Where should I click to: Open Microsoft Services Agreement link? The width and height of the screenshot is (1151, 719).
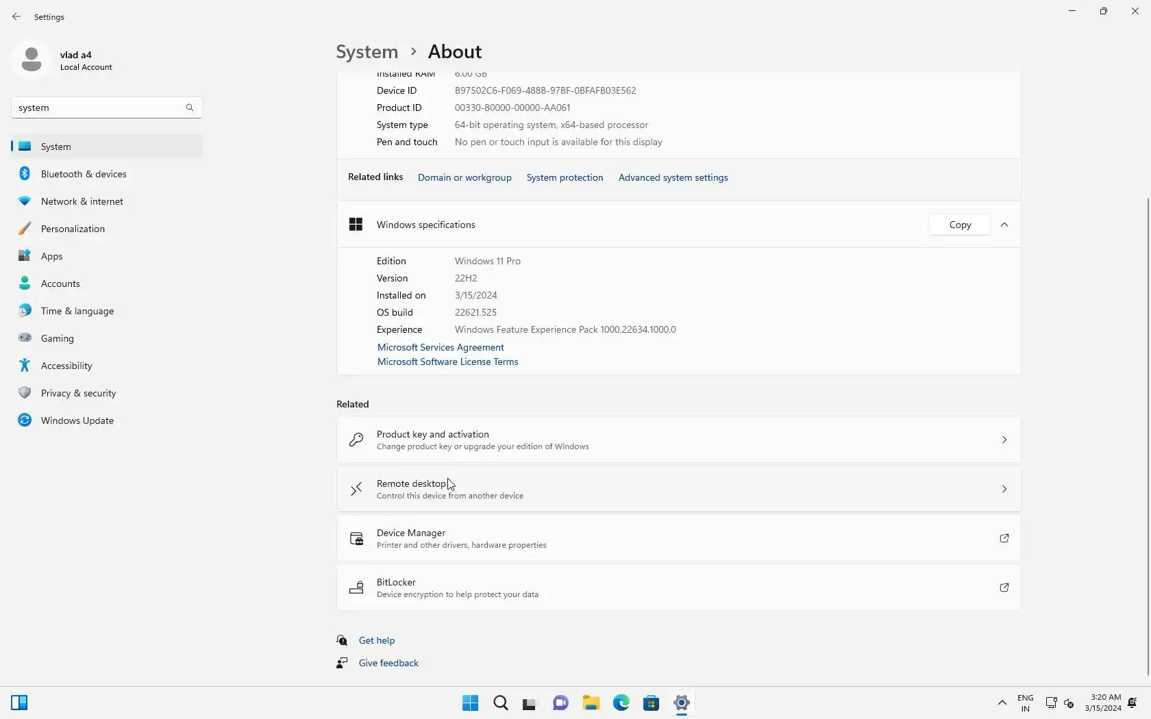441,347
